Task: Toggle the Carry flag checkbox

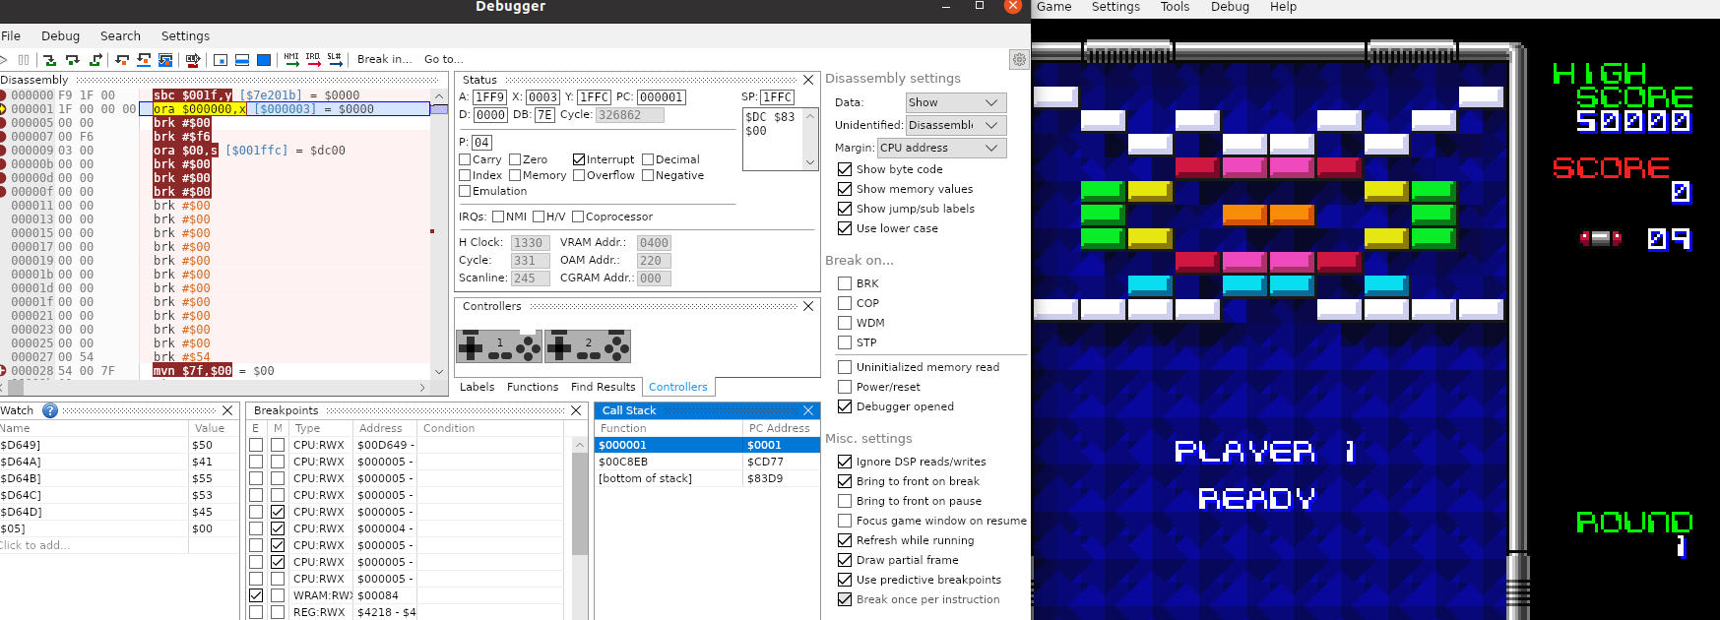Action: tap(465, 159)
